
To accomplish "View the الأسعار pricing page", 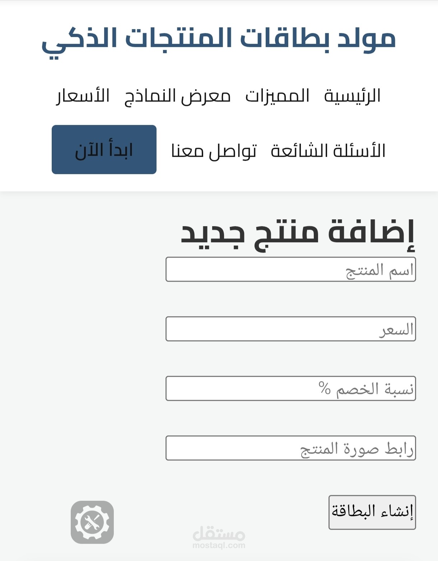I will (x=83, y=96).
